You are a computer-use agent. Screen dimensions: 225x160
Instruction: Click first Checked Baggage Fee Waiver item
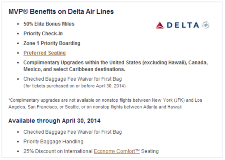click(73, 79)
